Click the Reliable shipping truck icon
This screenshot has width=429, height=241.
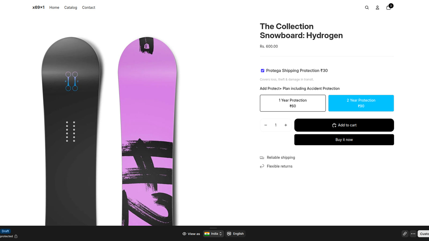[262, 158]
